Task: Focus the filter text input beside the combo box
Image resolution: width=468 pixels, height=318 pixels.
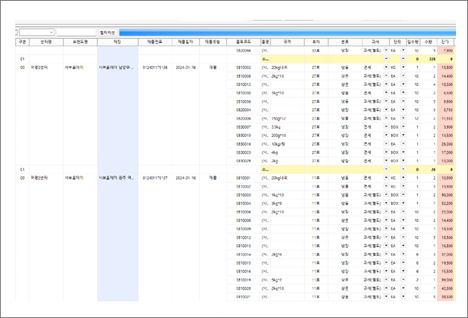Action: (76, 32)
